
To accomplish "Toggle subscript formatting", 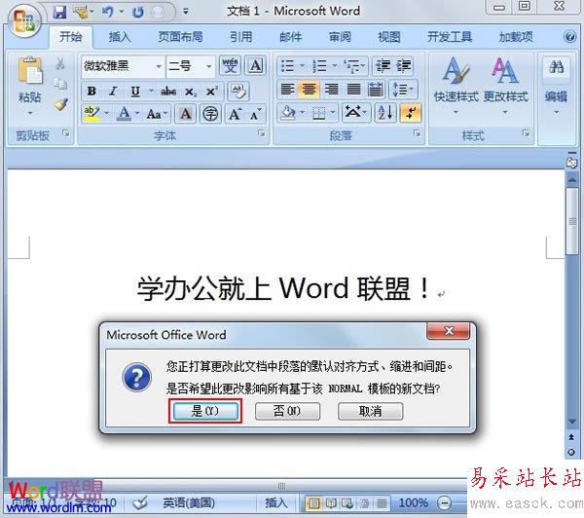I will [x=191, y=92].
